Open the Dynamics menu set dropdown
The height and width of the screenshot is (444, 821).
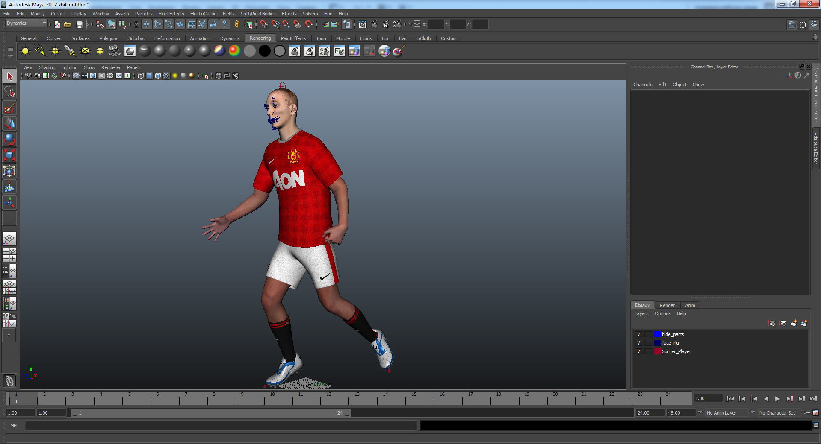click(26, 23)
